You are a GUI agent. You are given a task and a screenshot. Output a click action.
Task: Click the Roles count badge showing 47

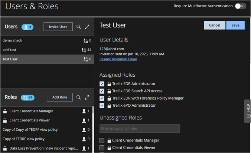[x=27, y=97]
